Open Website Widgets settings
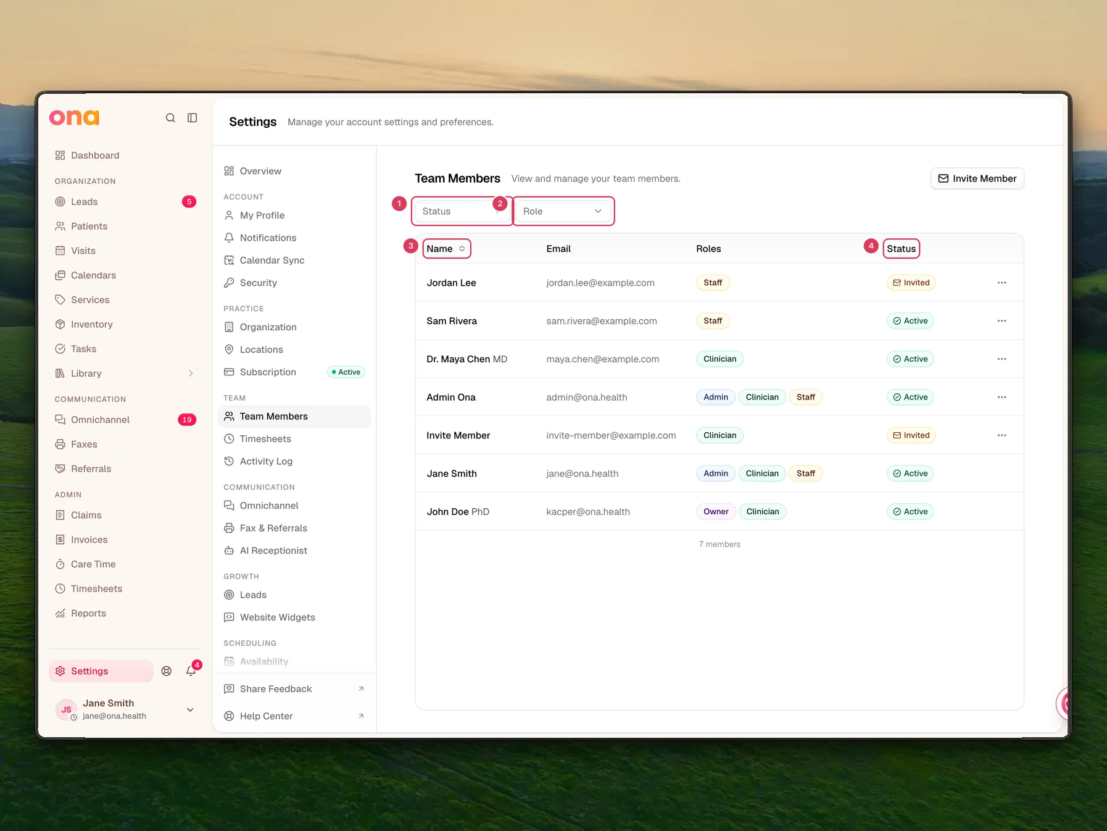This screenshot has width=1107, height=831. (x=277, y=617)
